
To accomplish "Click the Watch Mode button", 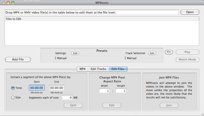I will pos(187,59).
